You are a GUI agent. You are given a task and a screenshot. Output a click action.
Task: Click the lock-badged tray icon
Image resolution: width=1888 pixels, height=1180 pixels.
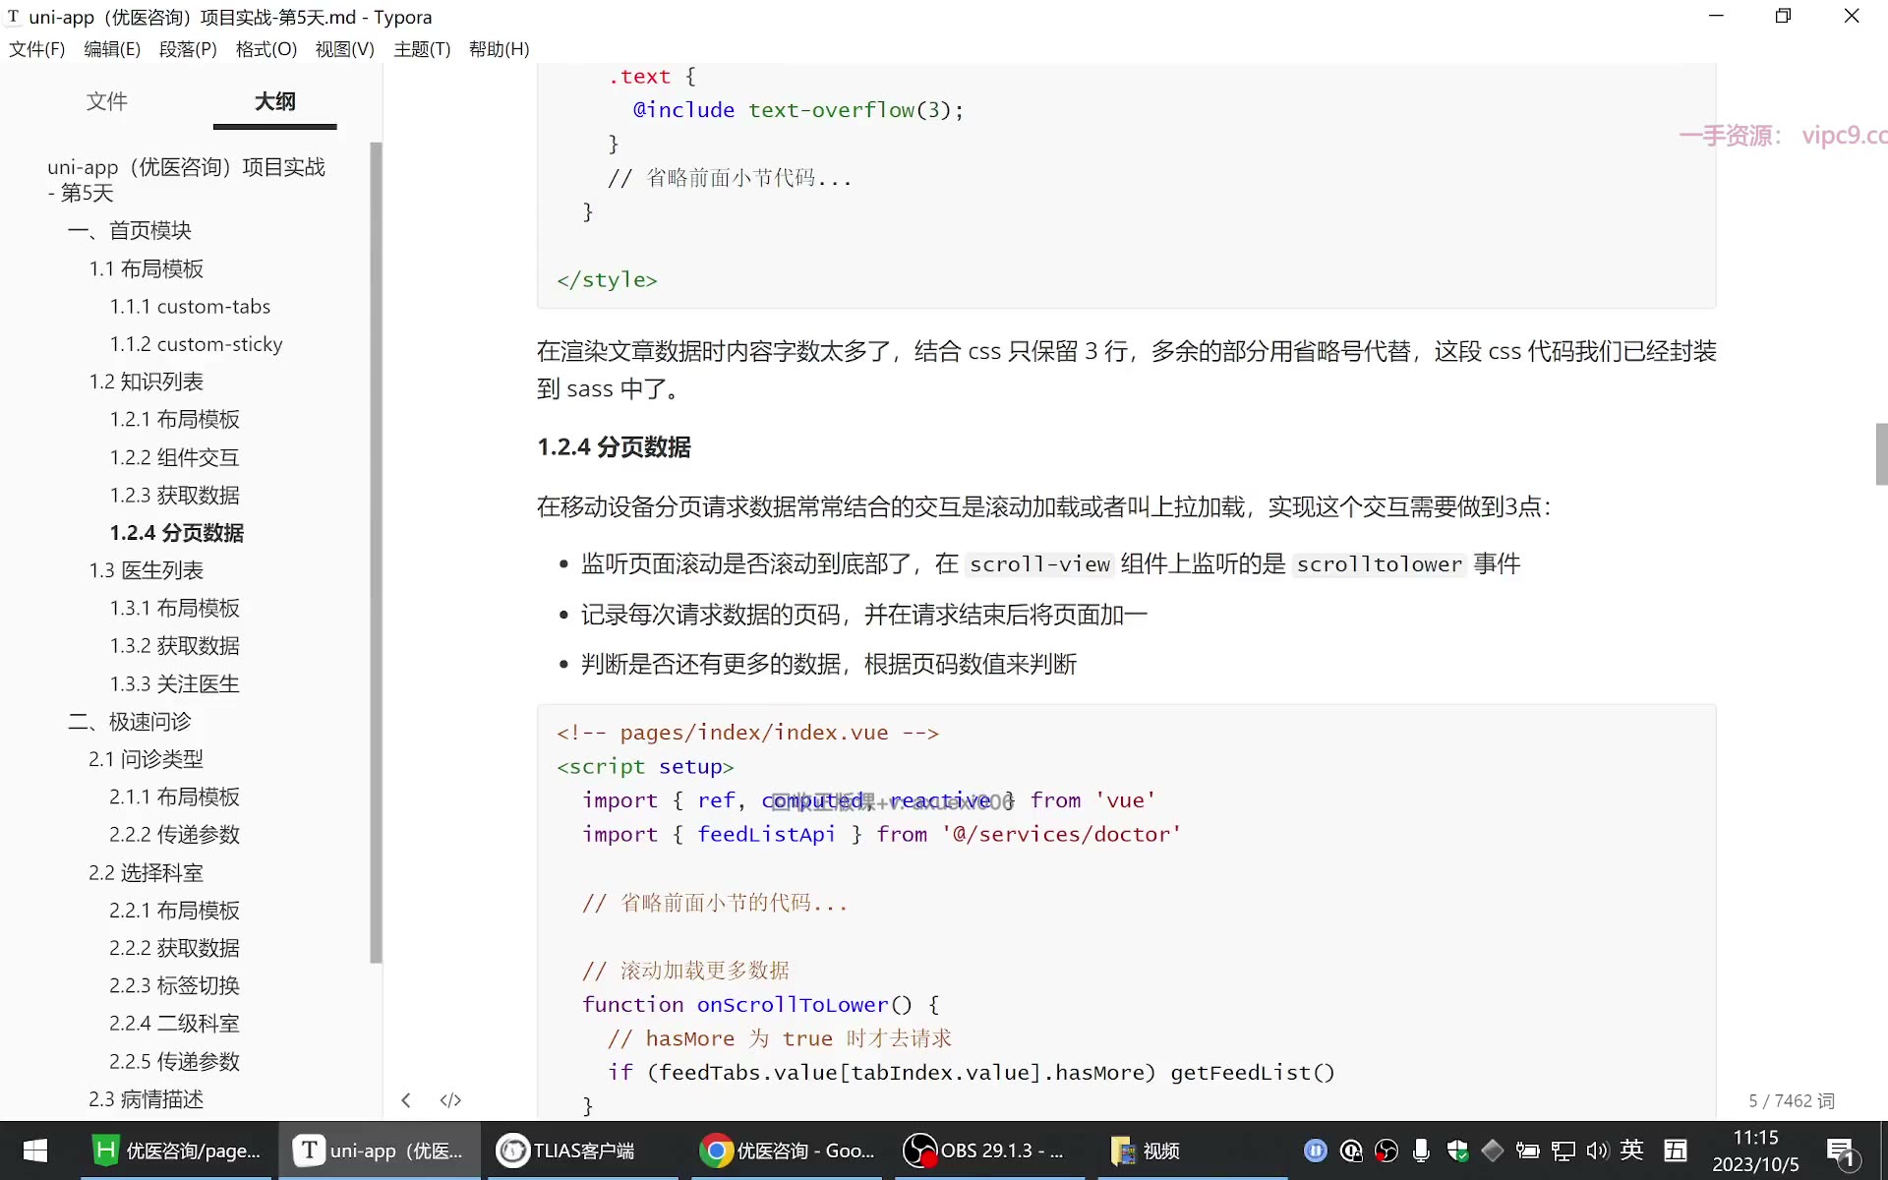pyautogui.click(x=1351, y=1150)
